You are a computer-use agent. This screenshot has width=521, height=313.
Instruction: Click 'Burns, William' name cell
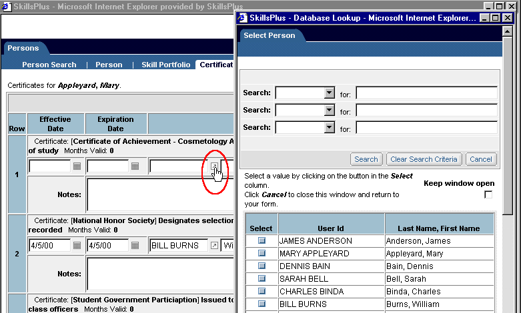(439, 304)
